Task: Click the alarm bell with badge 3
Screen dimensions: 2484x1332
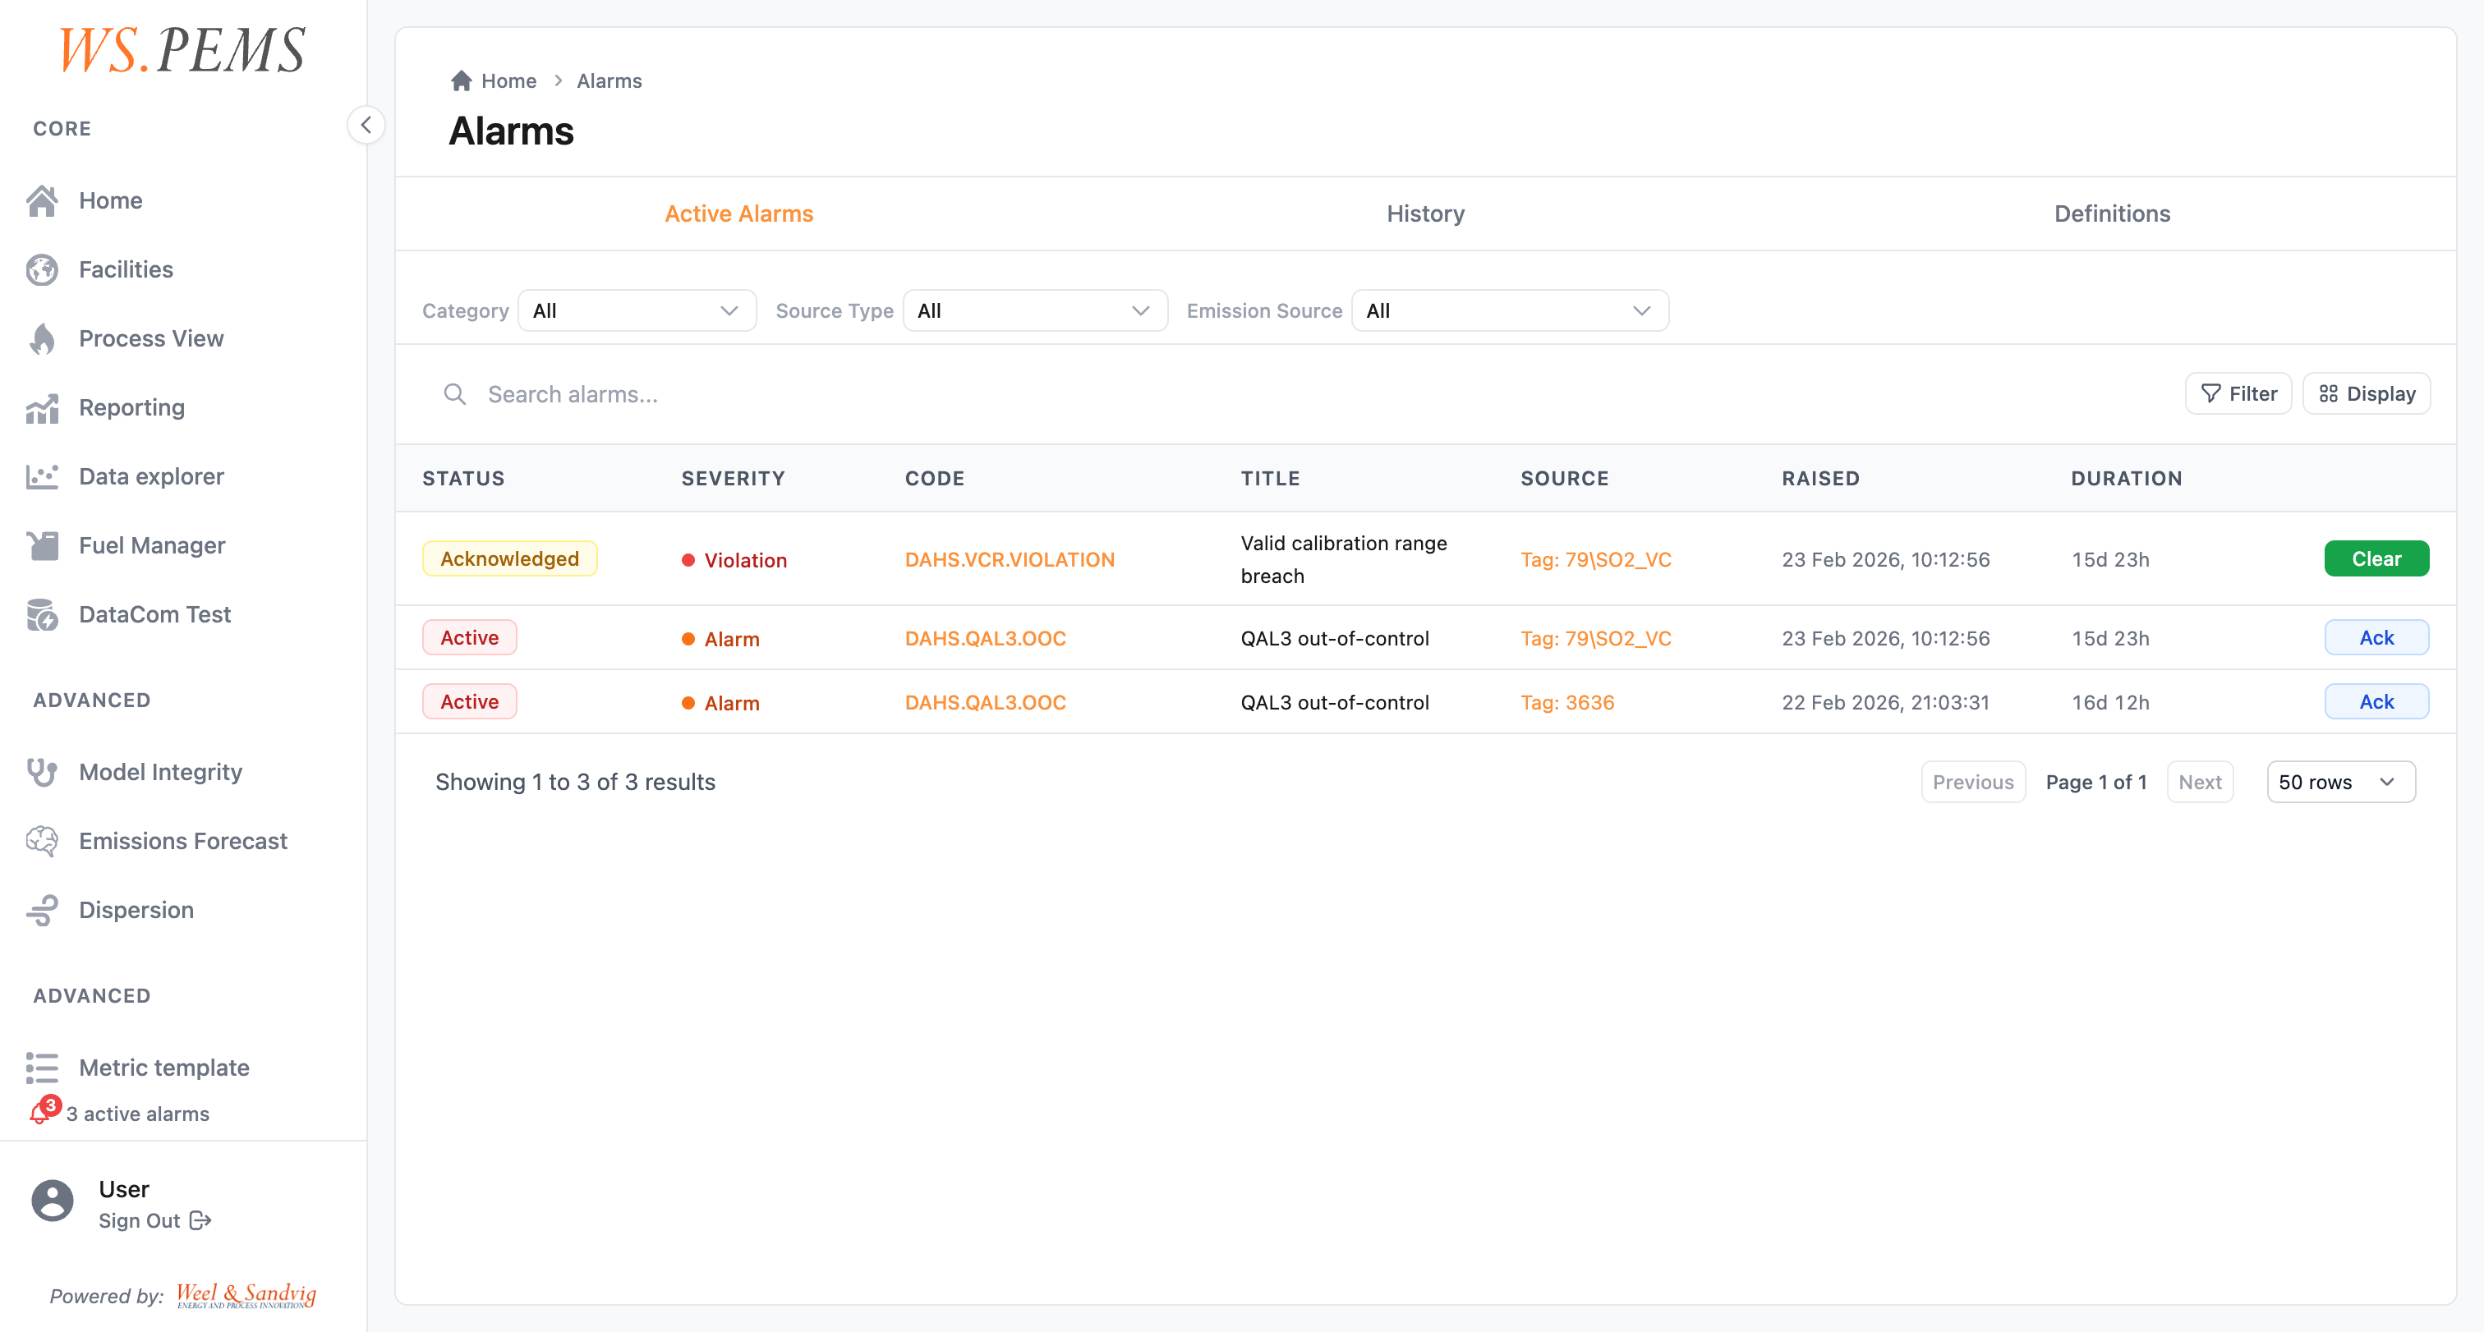Action: (44, 1111)
